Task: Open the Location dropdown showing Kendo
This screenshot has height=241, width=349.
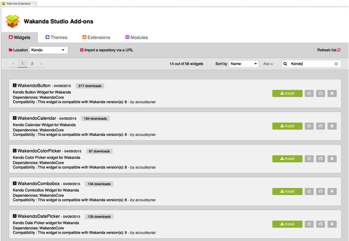Action: click(48, 50)
